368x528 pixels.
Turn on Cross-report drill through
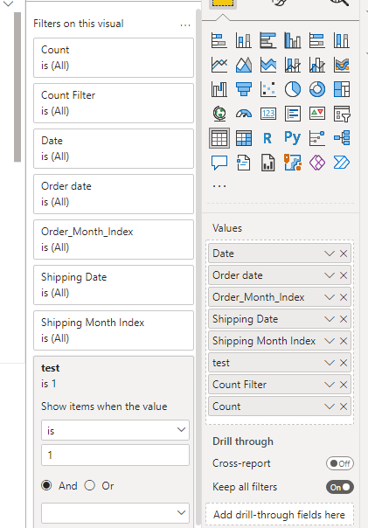click(x=340, y=463)
